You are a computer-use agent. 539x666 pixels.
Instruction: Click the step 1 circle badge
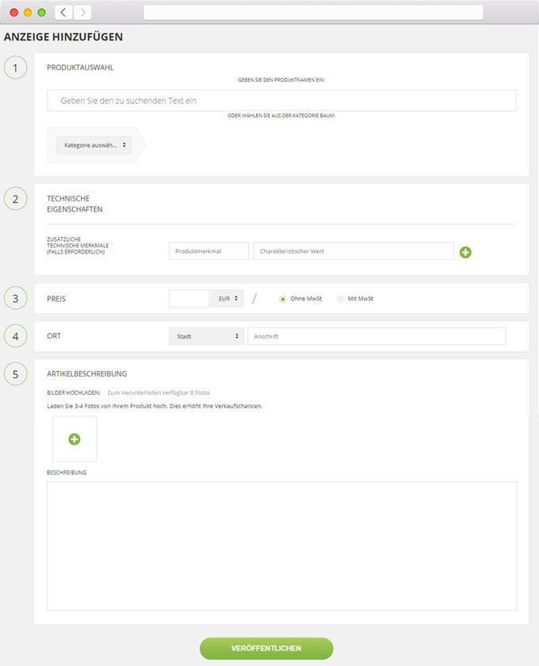coord(15,67)
